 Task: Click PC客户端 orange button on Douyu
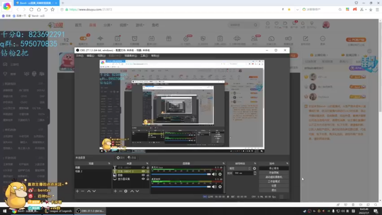pyautogui.click(x=356, y=40)
